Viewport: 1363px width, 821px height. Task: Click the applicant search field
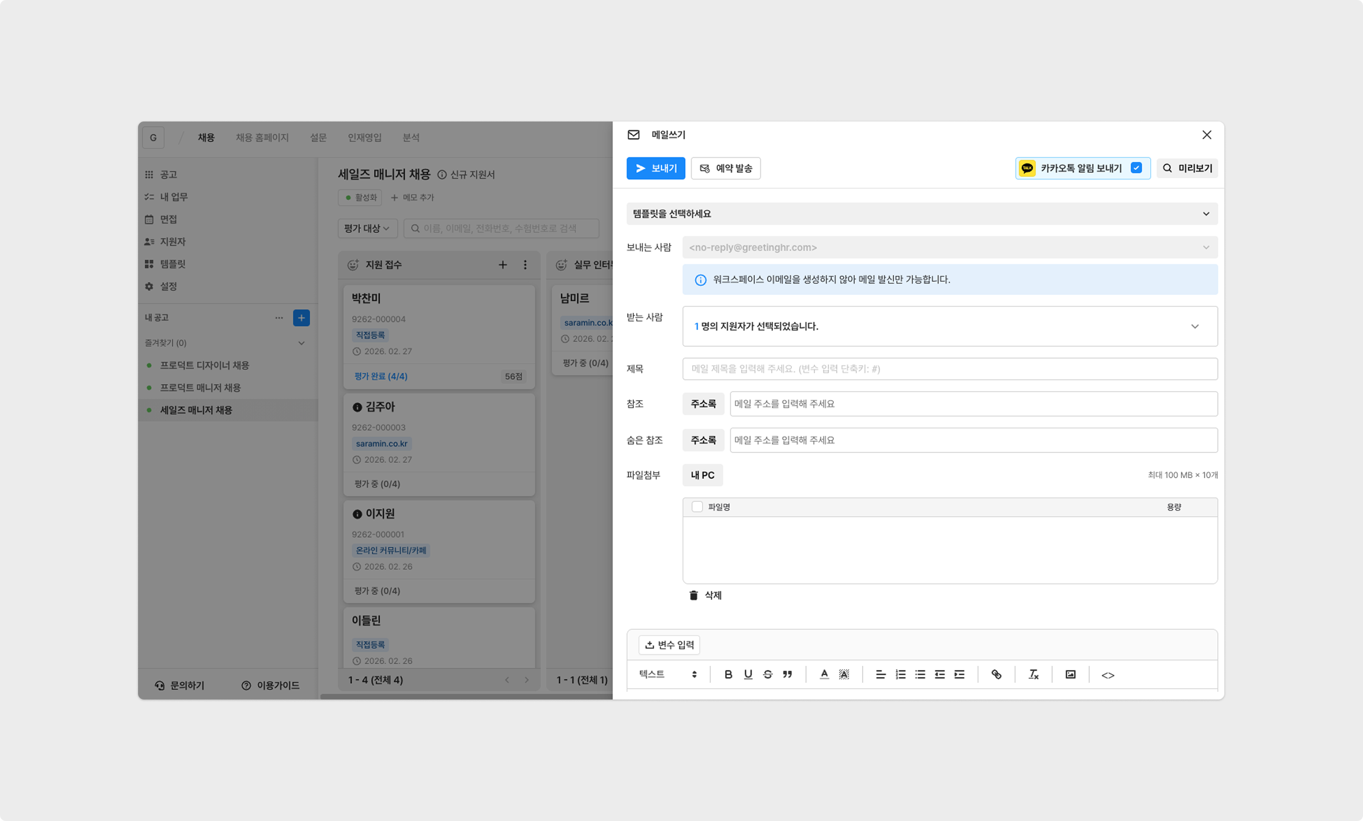click(x=502, y=228)
